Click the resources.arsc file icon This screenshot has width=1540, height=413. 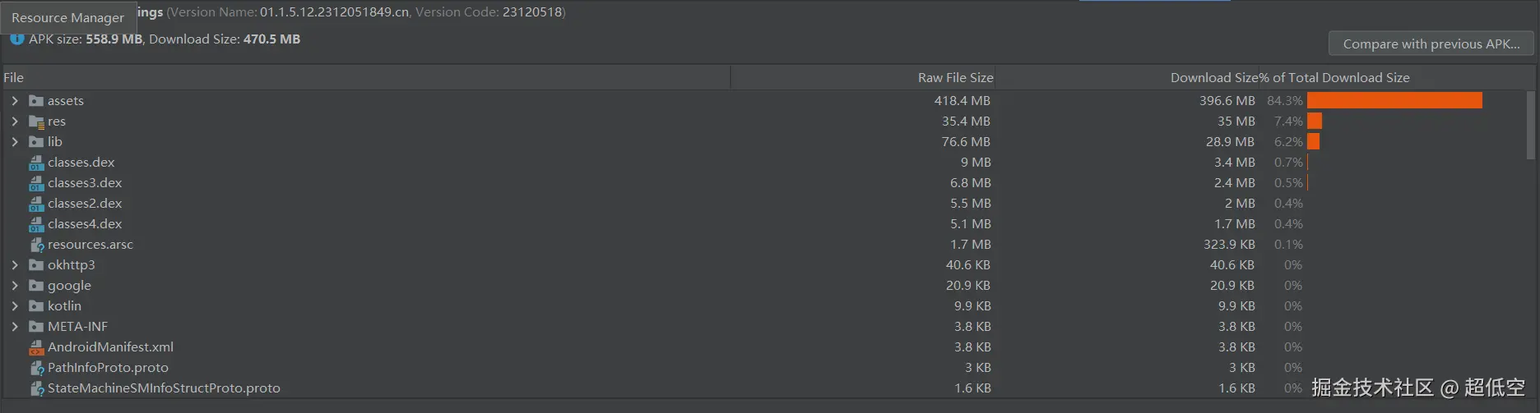coord(36,245)
